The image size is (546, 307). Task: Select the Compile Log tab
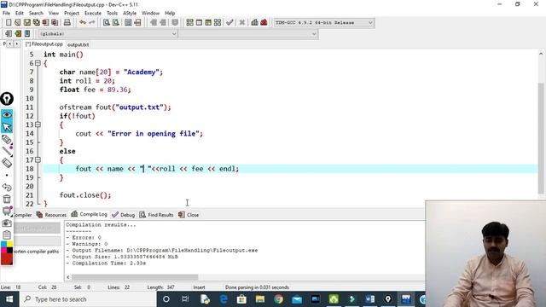89,214
